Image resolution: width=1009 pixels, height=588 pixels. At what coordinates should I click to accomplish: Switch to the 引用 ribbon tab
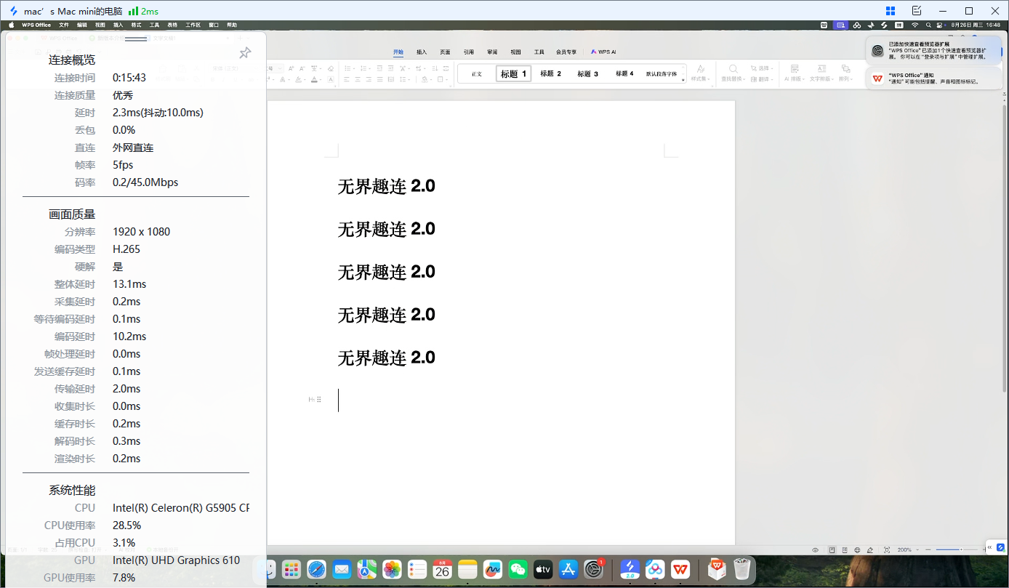click(469, 52)
